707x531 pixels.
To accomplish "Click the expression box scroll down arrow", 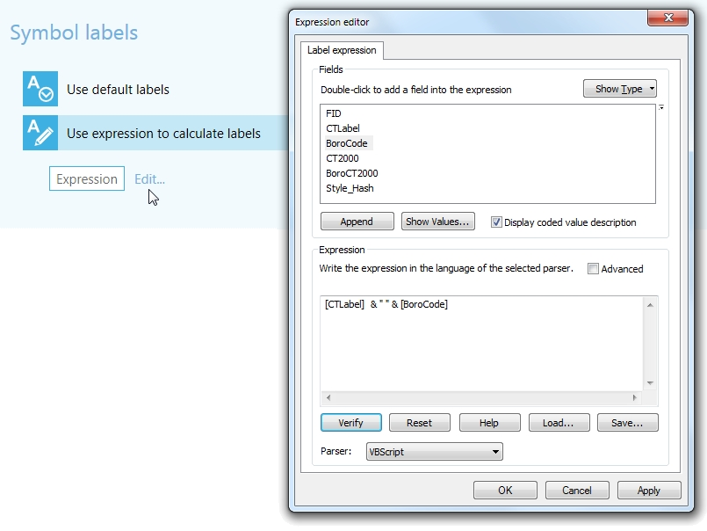I will (650, 383).
